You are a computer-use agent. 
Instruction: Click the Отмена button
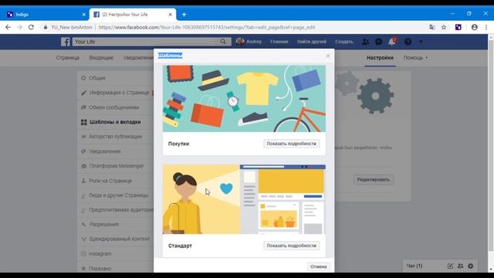tap(319, 266)
